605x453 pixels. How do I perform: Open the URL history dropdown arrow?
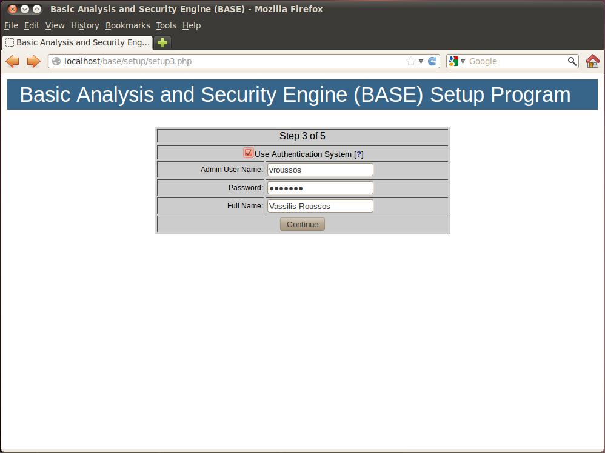click(421, 61)
